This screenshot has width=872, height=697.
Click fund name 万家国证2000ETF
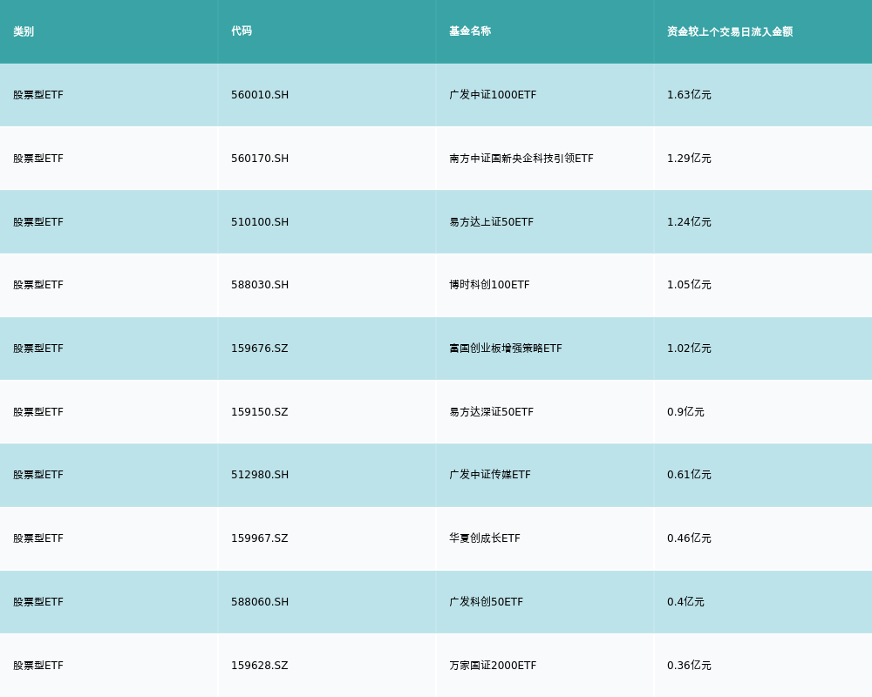point(493,666)
